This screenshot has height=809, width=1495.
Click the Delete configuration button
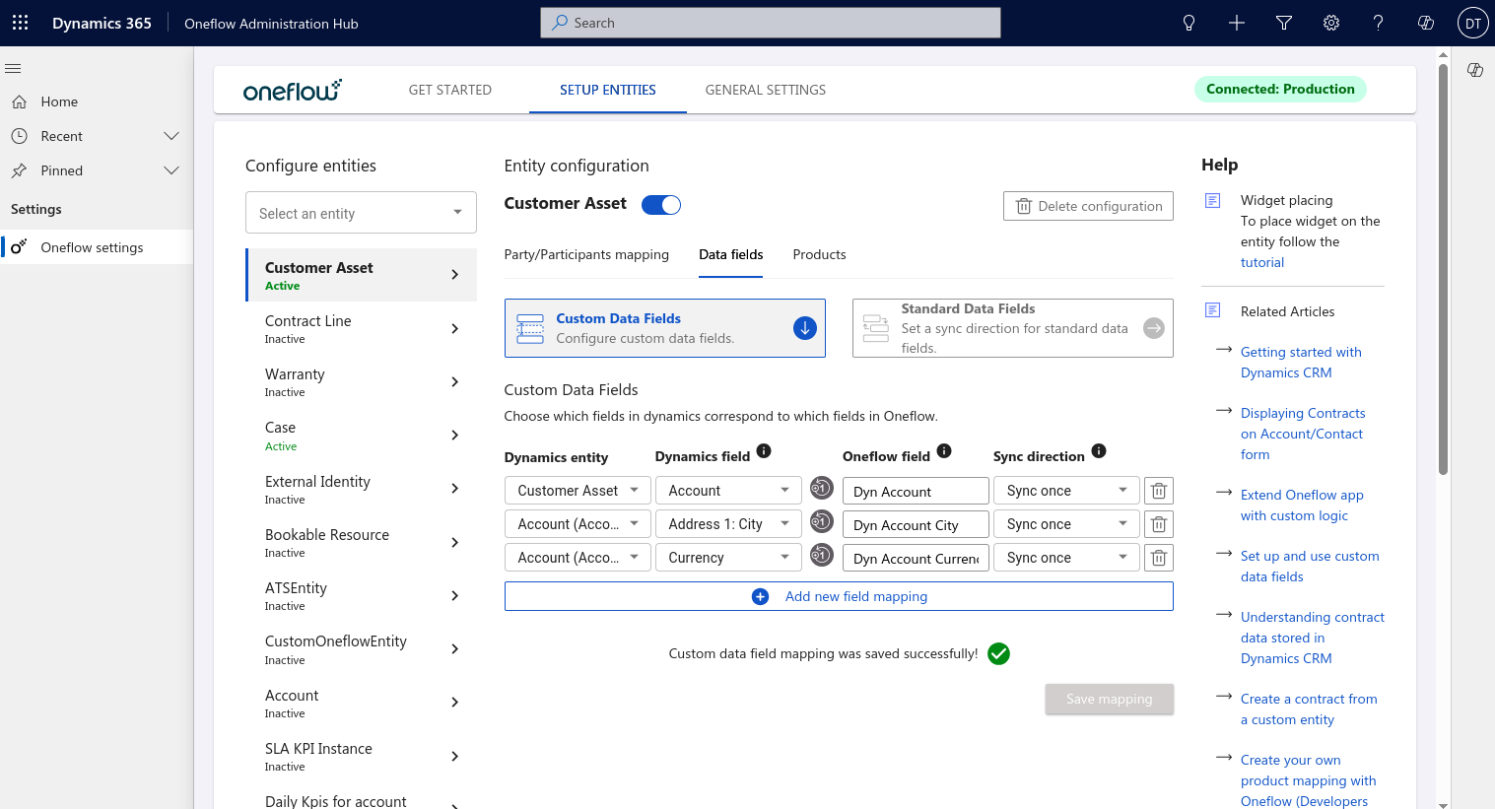coord(1088,206)
